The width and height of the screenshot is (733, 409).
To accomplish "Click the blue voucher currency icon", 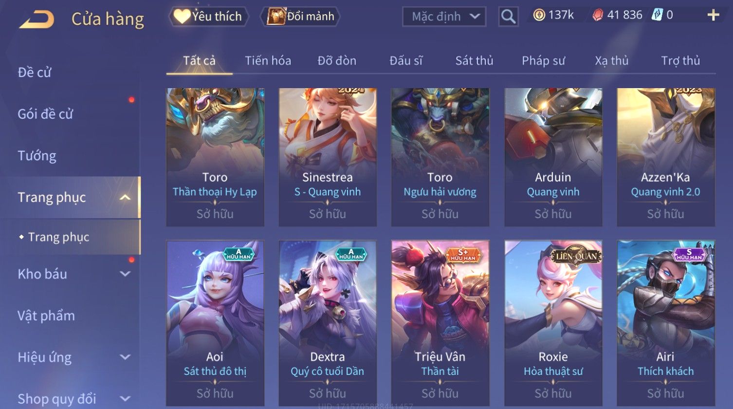I will [657, 15].
